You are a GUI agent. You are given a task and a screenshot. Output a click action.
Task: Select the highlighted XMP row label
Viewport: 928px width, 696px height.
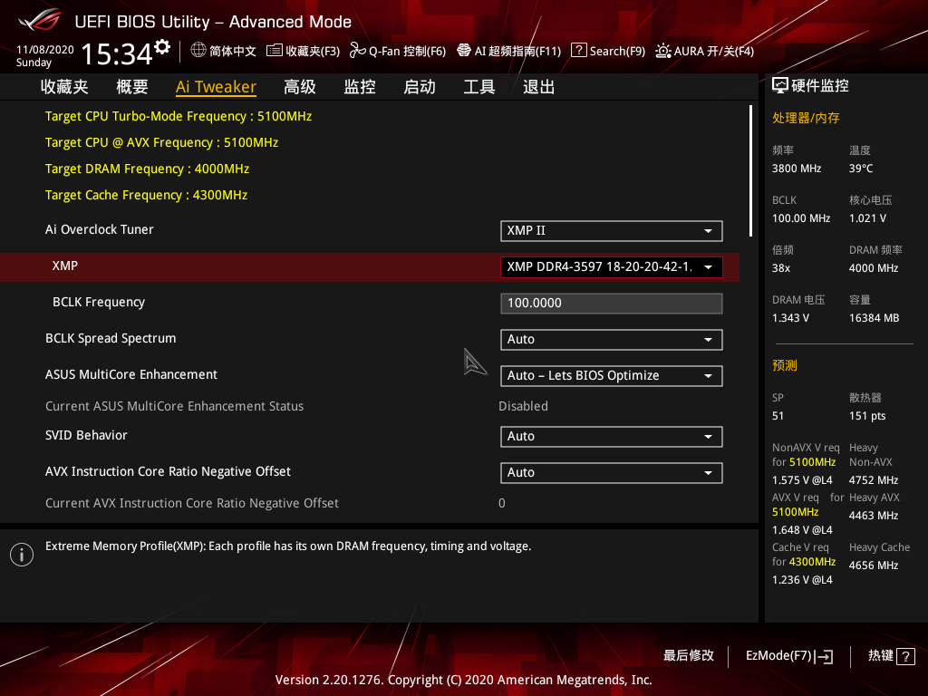pyautogui.click(x=65, y=266)
